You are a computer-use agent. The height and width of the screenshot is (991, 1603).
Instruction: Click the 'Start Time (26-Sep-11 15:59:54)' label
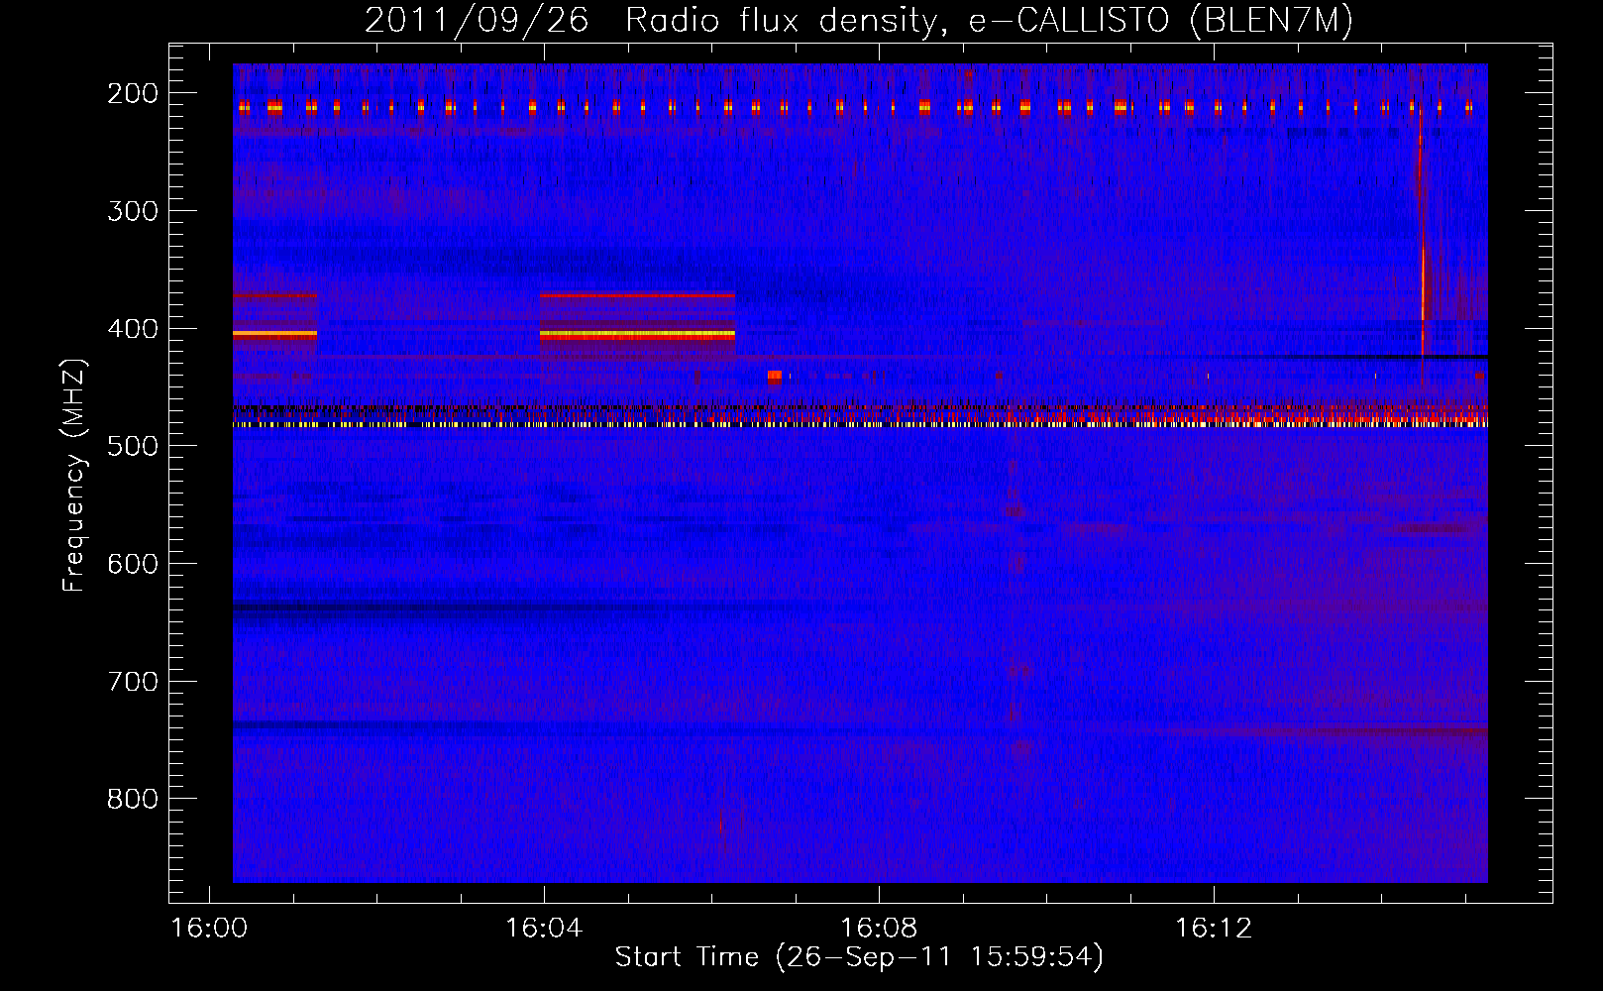[859, 957]
